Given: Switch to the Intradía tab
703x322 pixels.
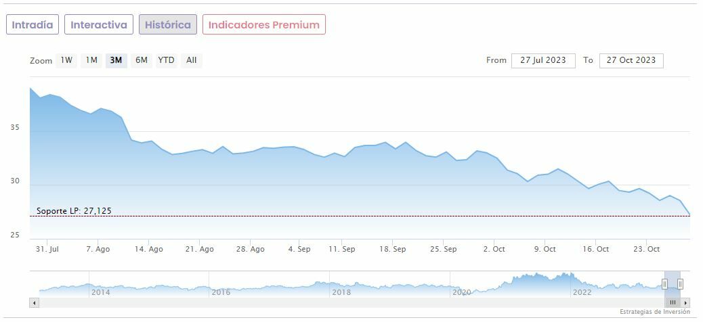Looking at the screenshot, I should point(33,24).
